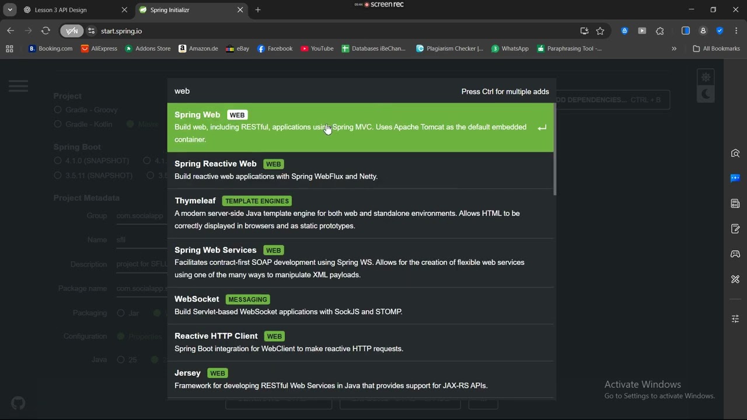Add the Spring Web Services dependency
Viewport: 747px width, 420px height.
[x=360, y=262]
